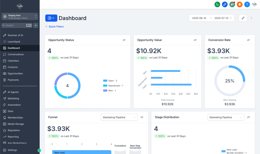Open the three-dot dashboard options menu
Screen dimensions: 260x154
252,18
